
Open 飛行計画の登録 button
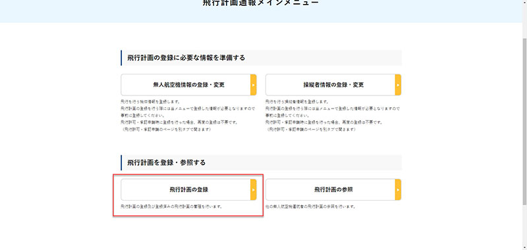coord(188,189)
